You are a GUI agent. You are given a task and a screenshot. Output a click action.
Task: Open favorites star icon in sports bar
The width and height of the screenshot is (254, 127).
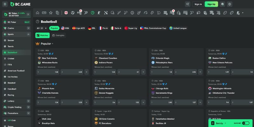tap(51, 13)
